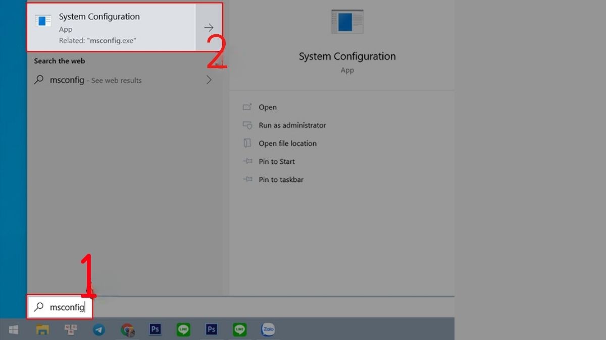Choose Open file location

(x=287, y=143)
